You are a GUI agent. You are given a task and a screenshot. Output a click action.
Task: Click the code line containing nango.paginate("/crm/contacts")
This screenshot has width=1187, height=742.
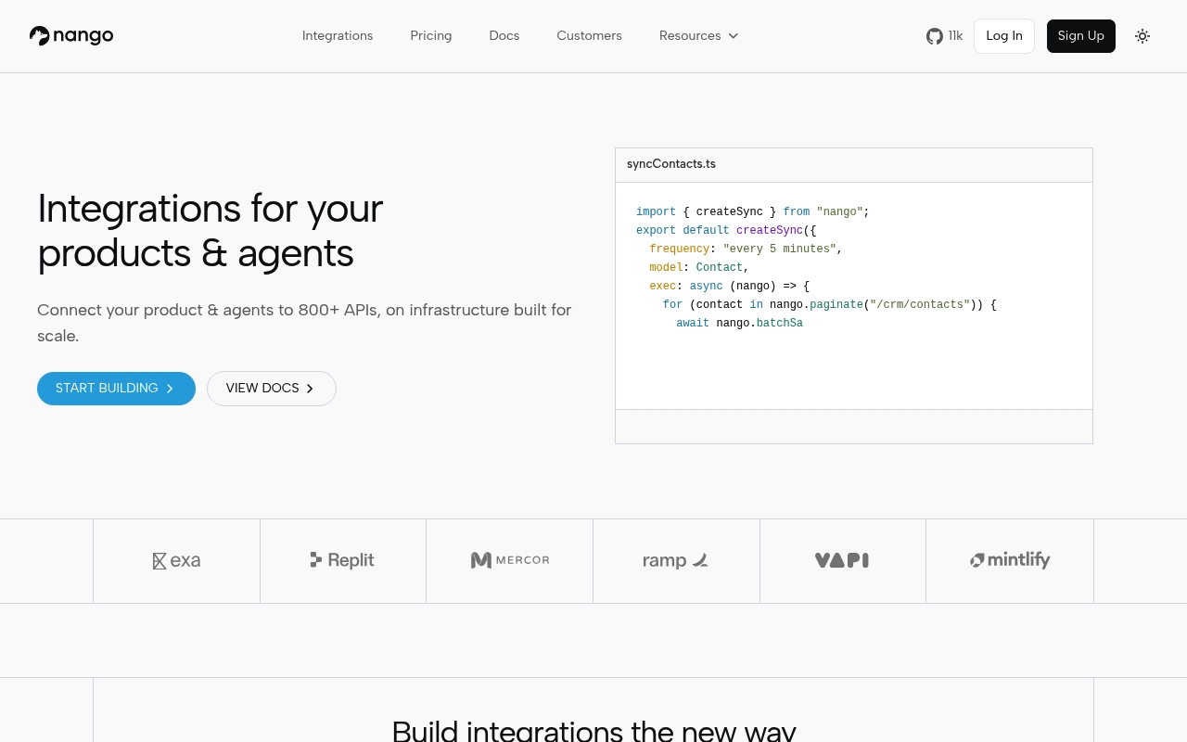829,305
